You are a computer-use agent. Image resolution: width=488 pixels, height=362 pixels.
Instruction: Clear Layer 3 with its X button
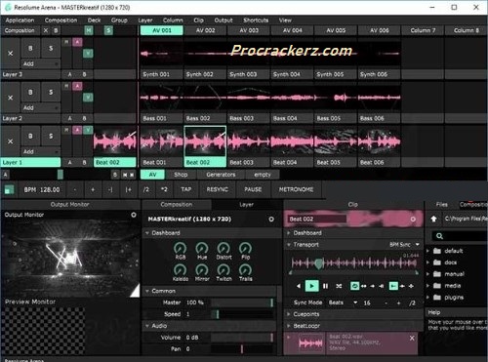point(11,54)
